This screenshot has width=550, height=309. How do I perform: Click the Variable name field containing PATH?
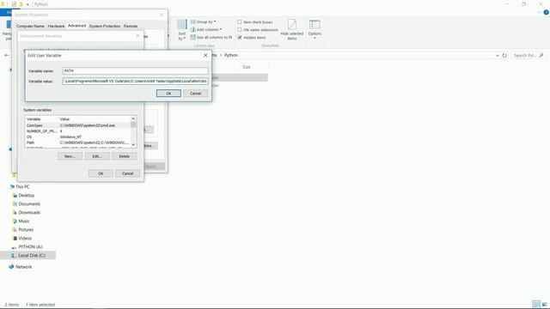click(135, 70)
